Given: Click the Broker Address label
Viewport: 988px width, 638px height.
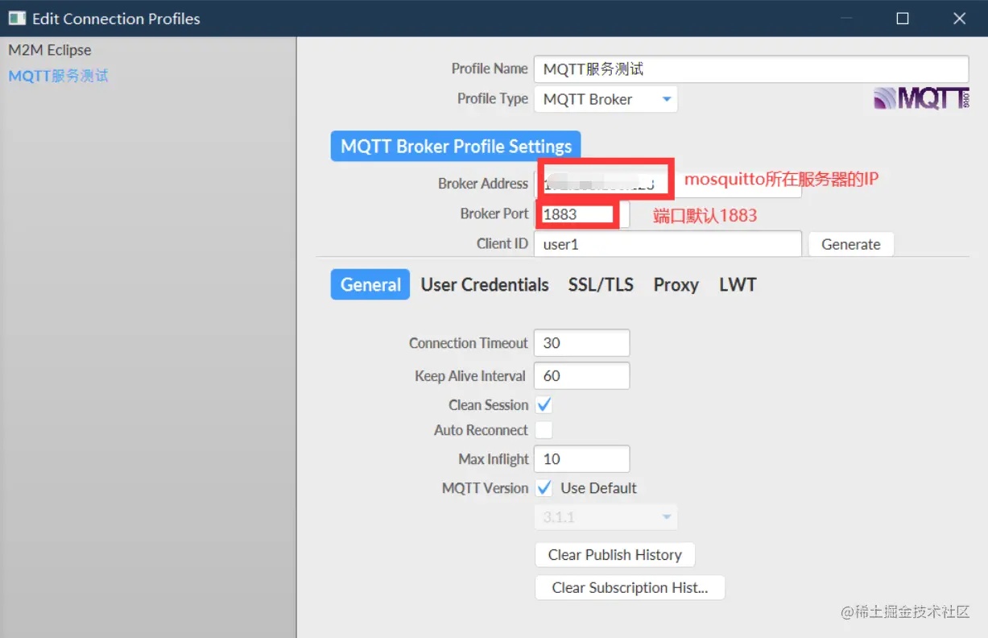Looking at the screenshot, I should click(x=483, y=184).
